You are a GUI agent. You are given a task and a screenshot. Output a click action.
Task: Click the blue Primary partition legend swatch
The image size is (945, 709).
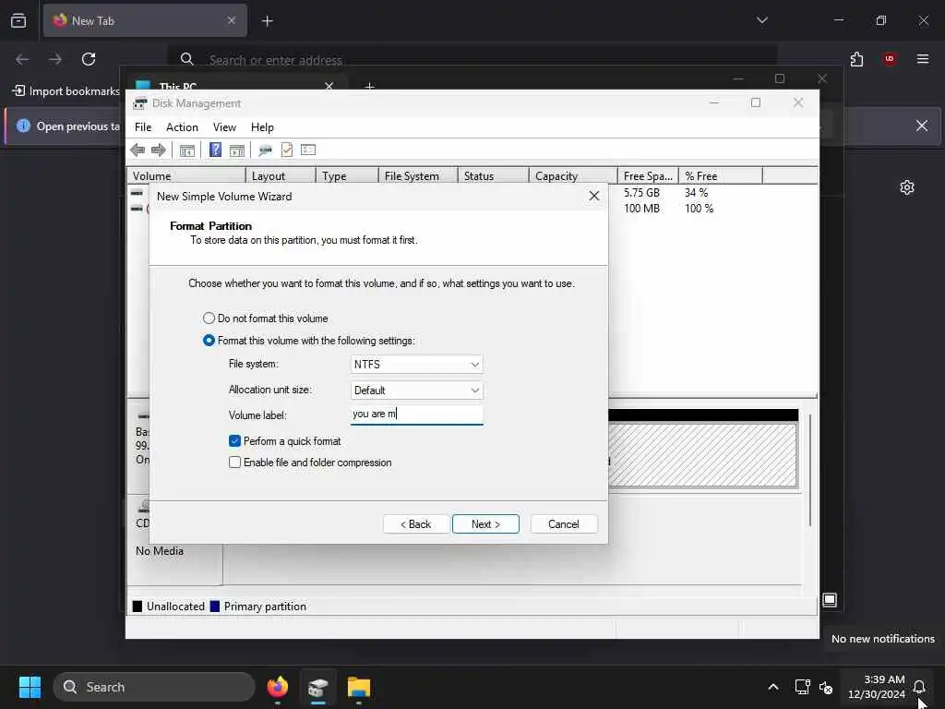coord(214,607)
